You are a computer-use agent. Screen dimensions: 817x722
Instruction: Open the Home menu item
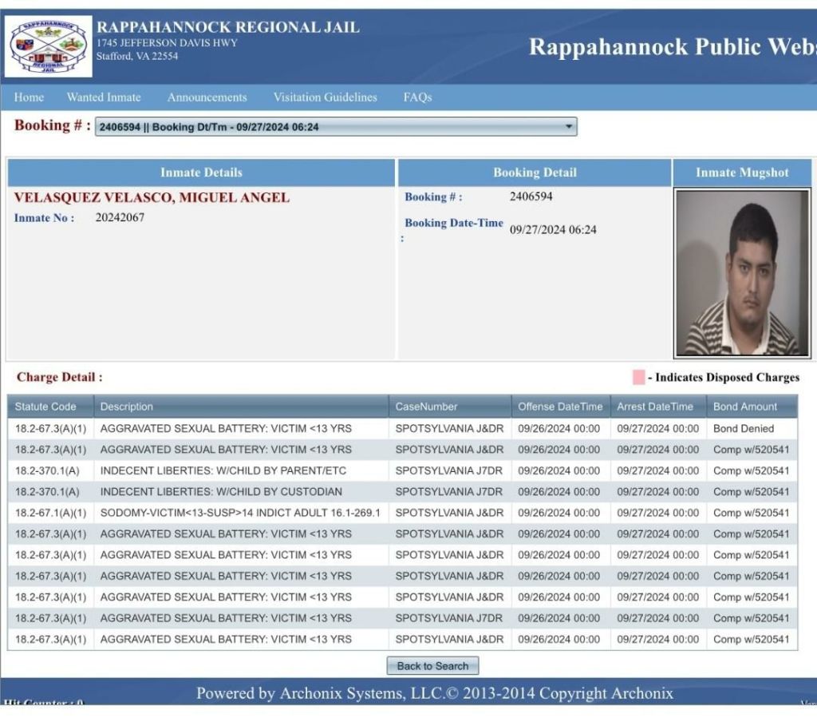tap(29, 97)
